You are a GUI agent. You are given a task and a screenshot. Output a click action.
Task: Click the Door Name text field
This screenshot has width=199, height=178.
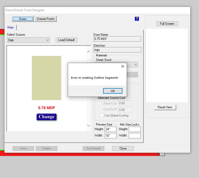click(117, 39)
